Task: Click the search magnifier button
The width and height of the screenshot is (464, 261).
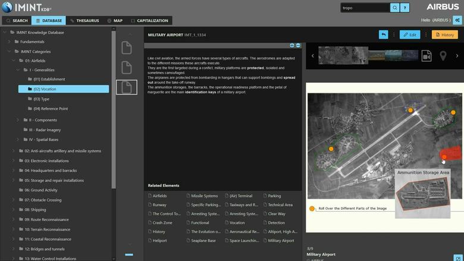Action: tap(394, 8)
